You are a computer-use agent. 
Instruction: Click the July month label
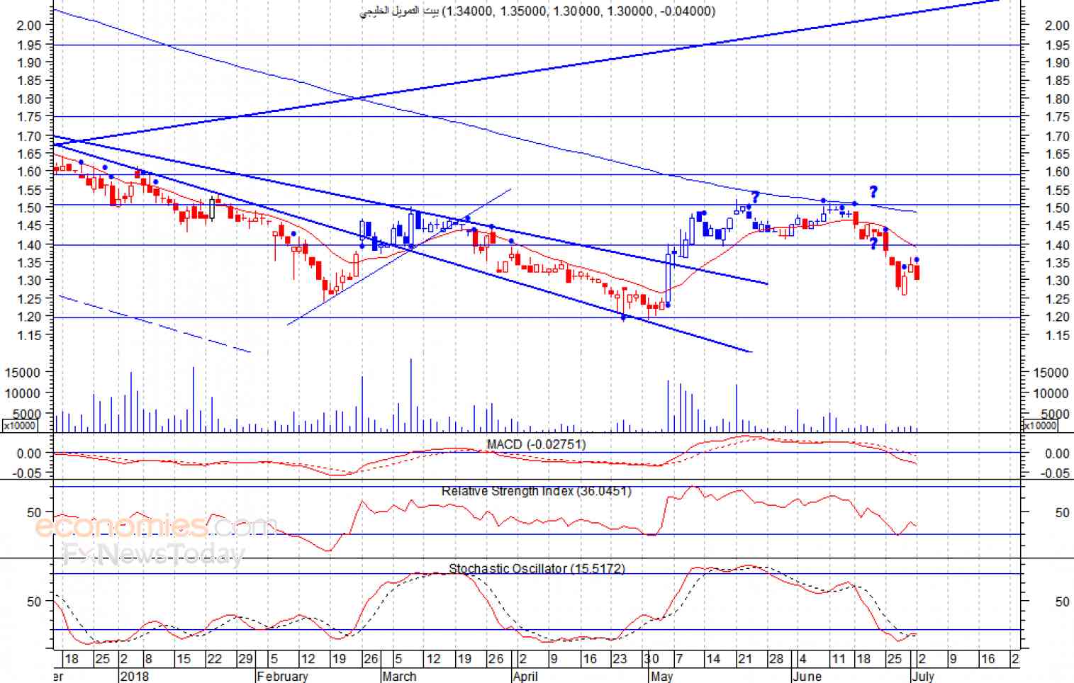point(923,676)
